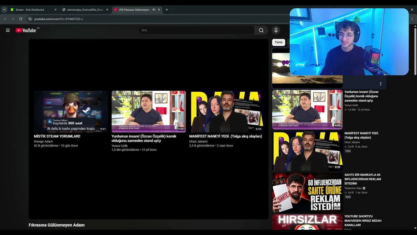The width and height of the screenshot is (417, 235).
Task: Play end-screen MANİFEST NANEYİ YEDİ thumbnail
Action: pos(226,112)
